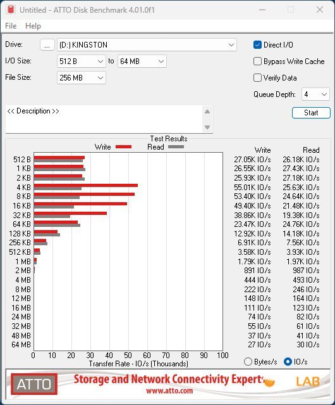Uncheck the Direct I/O checkbox
Viewport: 335px width, 405px height.
click(x=257, y=45)
